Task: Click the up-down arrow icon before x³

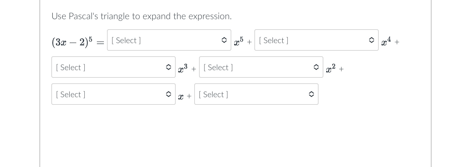Action: [168, 67]
